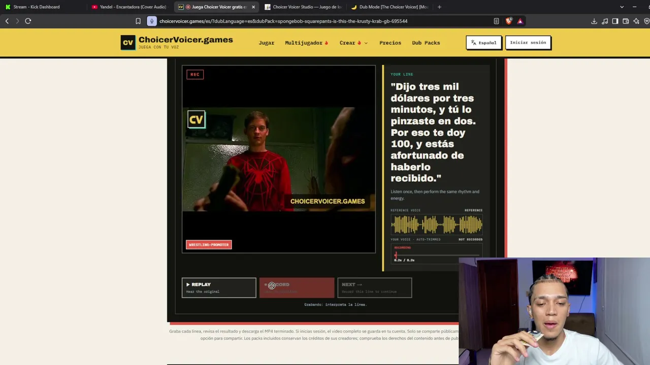Click the 'NOT RECORDED' status label
The image size is (650, 365).
pos(471,239)
